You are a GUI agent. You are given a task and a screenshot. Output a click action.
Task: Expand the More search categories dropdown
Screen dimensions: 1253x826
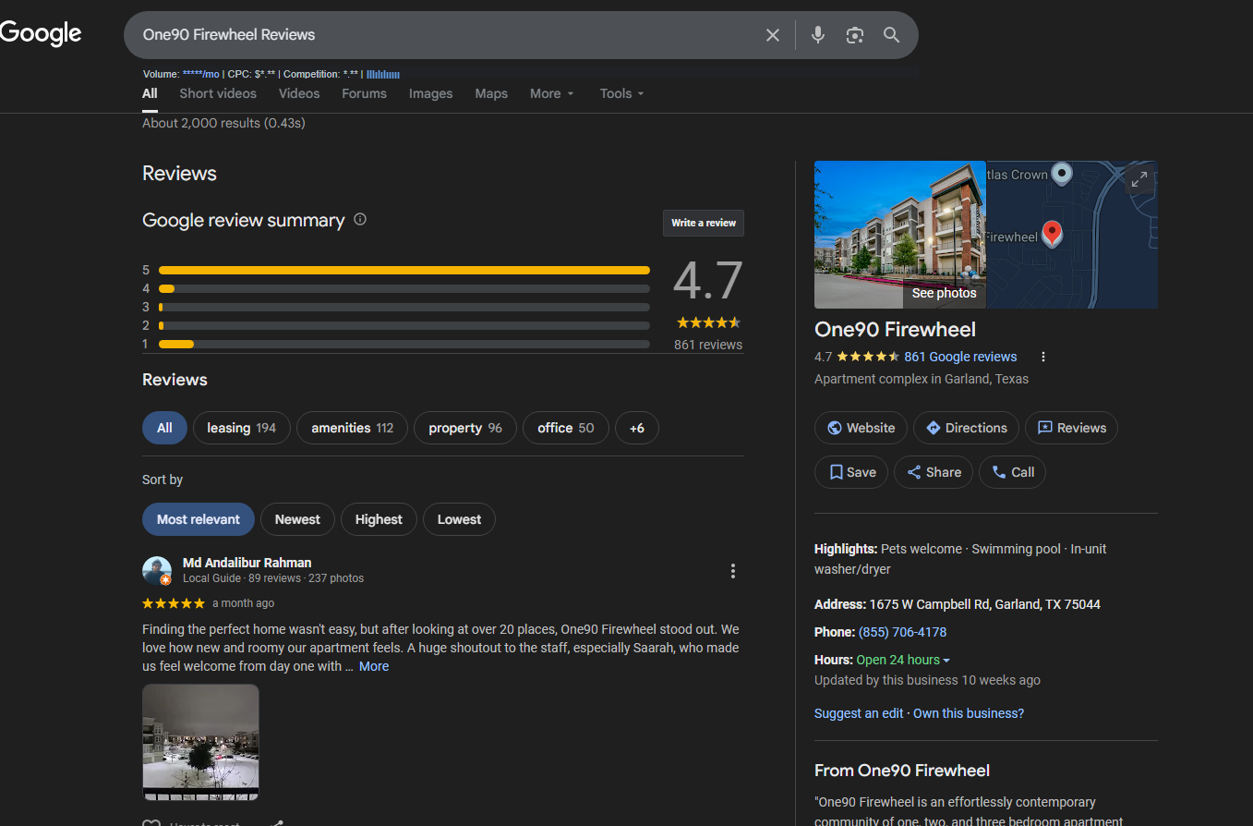pos(551,93)
